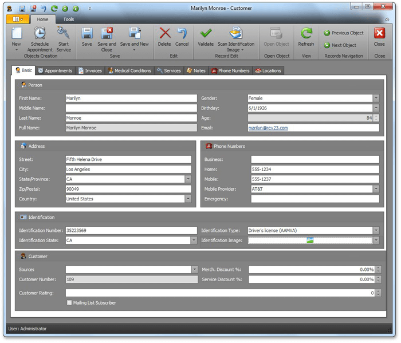Toggle the Mailing List Subscriber checkbox
The height and width of the screenshot is (343, 401).
(69, 303)
